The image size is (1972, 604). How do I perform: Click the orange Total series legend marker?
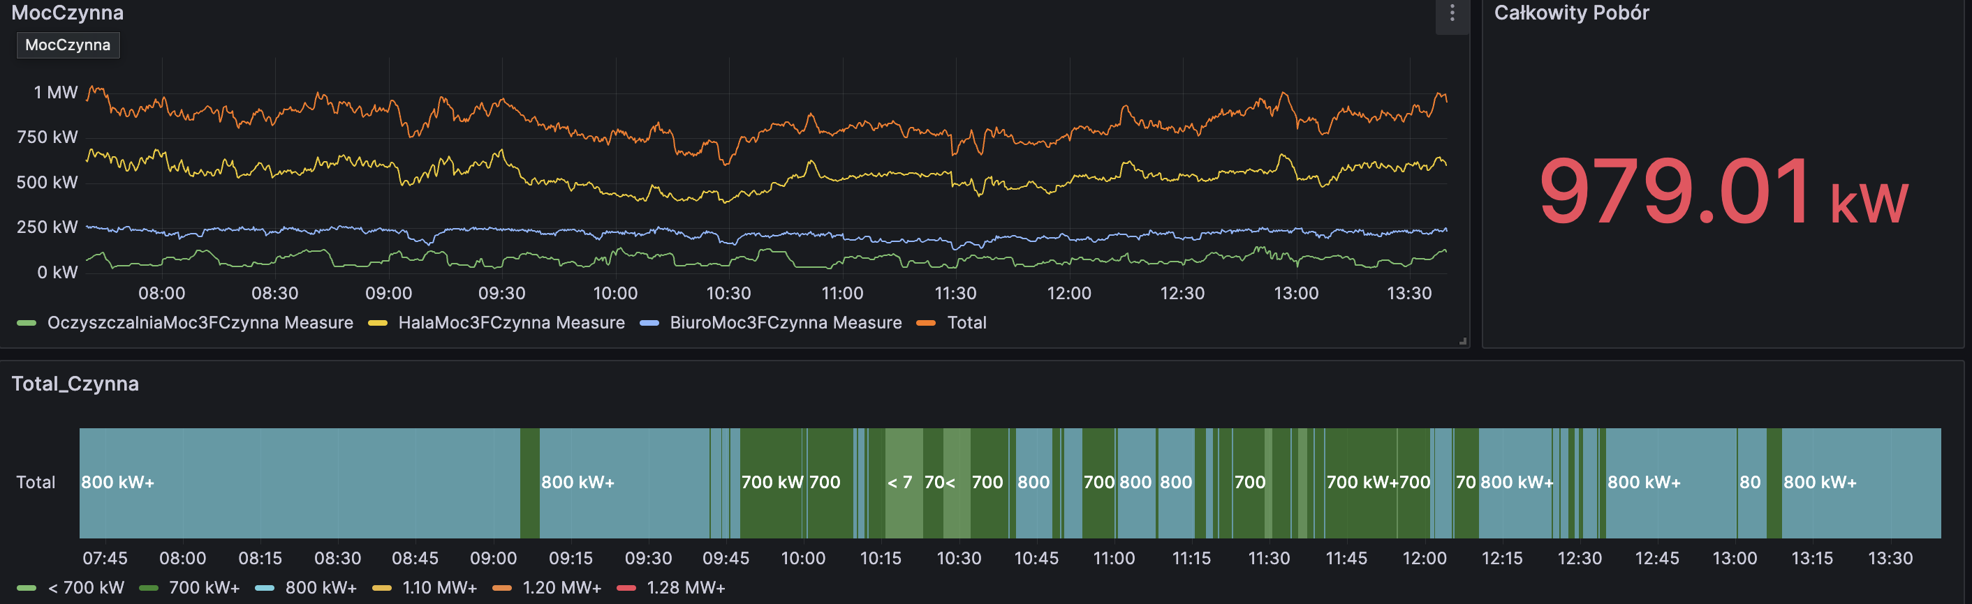(x=926, y=324)
